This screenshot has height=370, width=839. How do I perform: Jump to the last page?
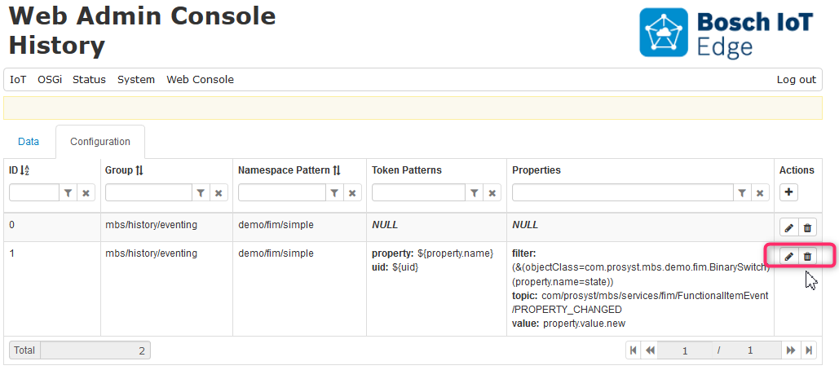click(808, 350)
